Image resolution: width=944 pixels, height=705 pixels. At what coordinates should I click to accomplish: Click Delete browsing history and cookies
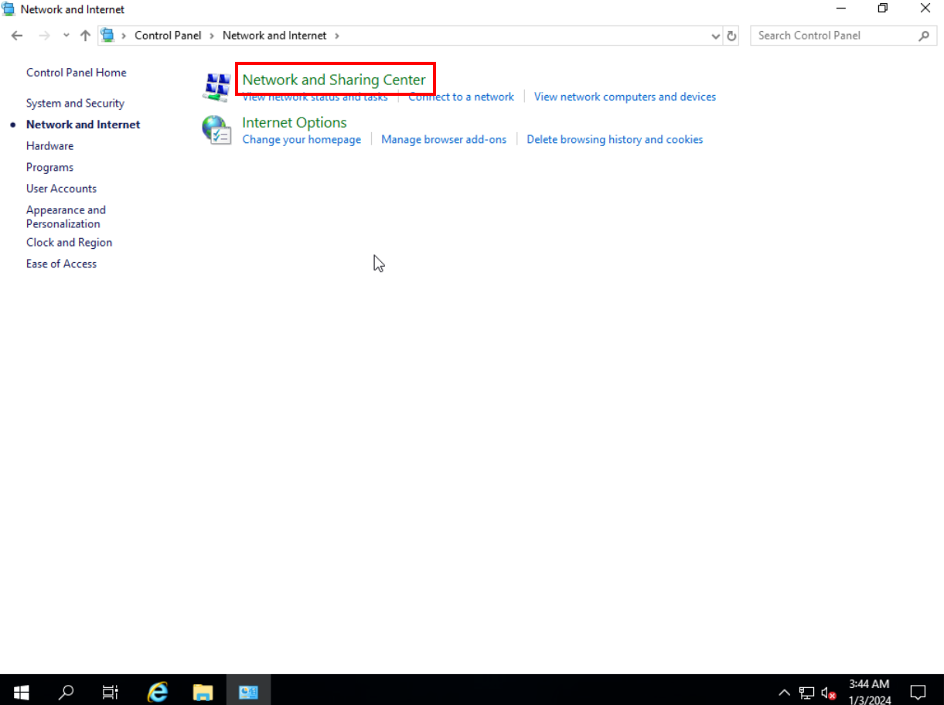coord(615,139)
